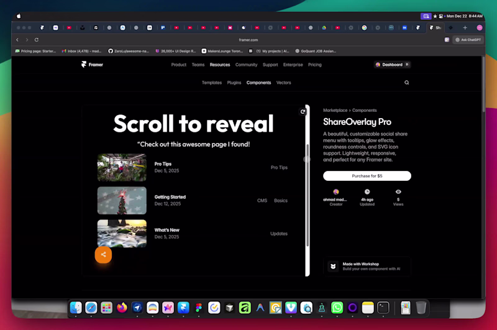Switch to the Vectors tab
This screenshot has width=497, height=330.
[283, 83]
